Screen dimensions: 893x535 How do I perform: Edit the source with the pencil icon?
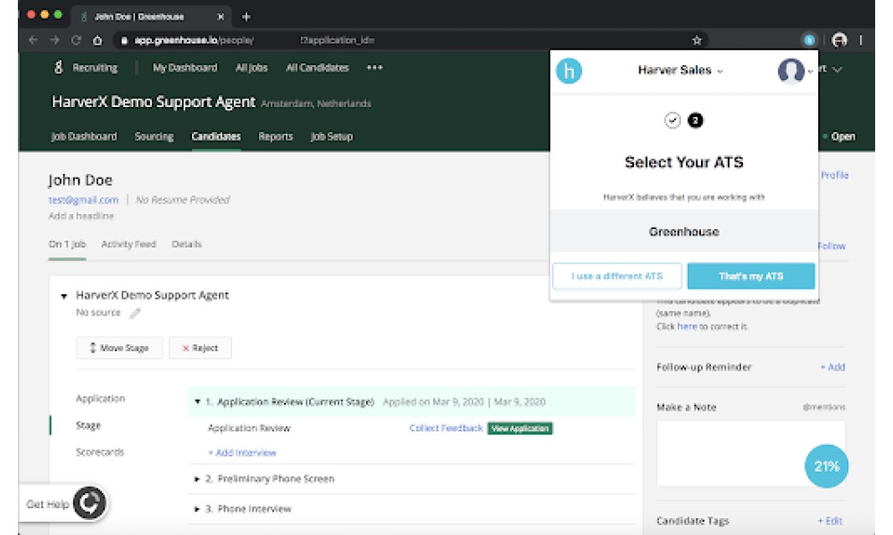coord(135,313)
